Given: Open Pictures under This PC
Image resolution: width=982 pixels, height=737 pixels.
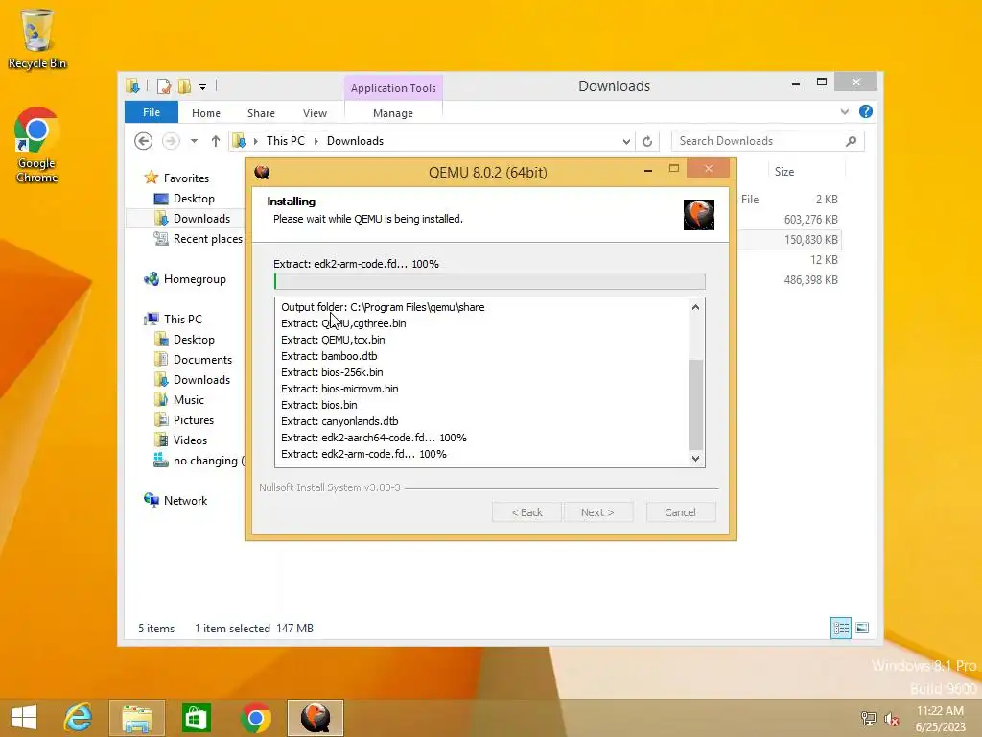Looking at the screenshot, I should tap(184, 420).
